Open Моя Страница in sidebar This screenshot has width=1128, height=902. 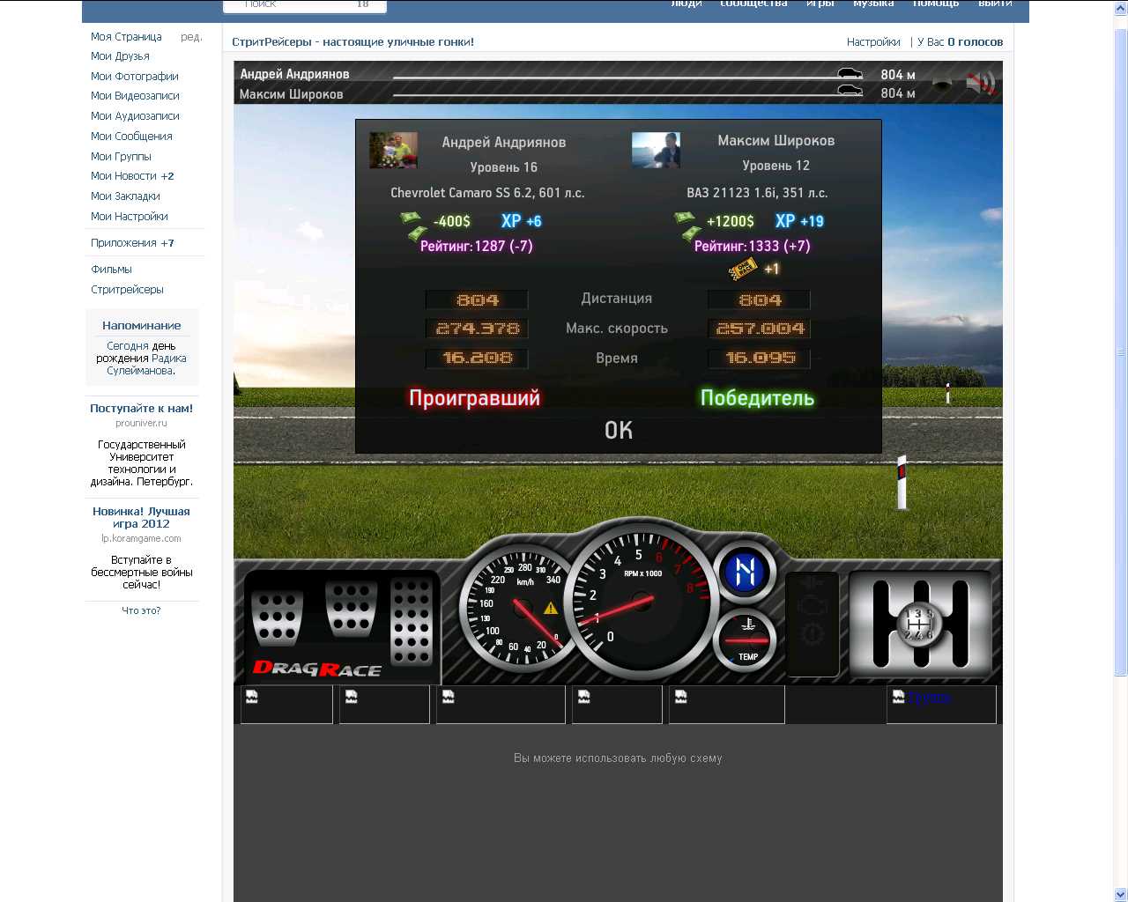click(126, 36)
